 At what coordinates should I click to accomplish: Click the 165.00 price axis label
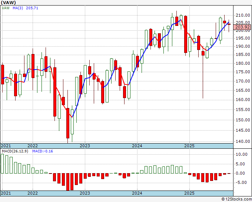243,90
